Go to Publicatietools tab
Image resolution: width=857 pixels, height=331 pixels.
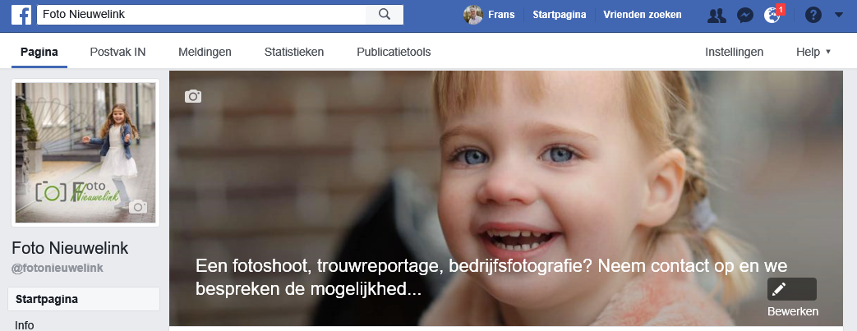[x=394, y=52]
